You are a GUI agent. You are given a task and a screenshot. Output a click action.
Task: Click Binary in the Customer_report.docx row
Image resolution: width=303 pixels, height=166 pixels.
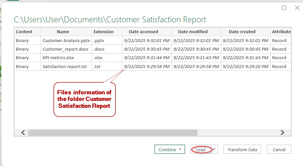coord(27,49)
